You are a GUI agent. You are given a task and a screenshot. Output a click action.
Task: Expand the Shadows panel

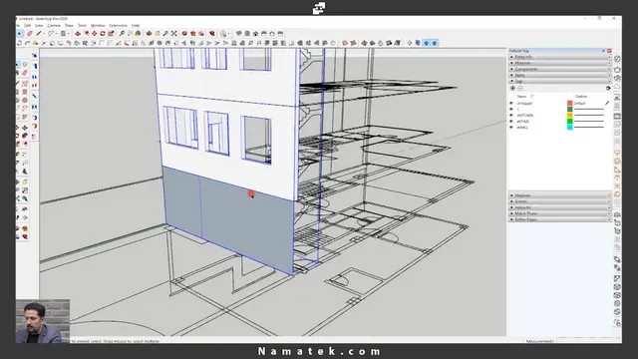[x=559, y=195]
